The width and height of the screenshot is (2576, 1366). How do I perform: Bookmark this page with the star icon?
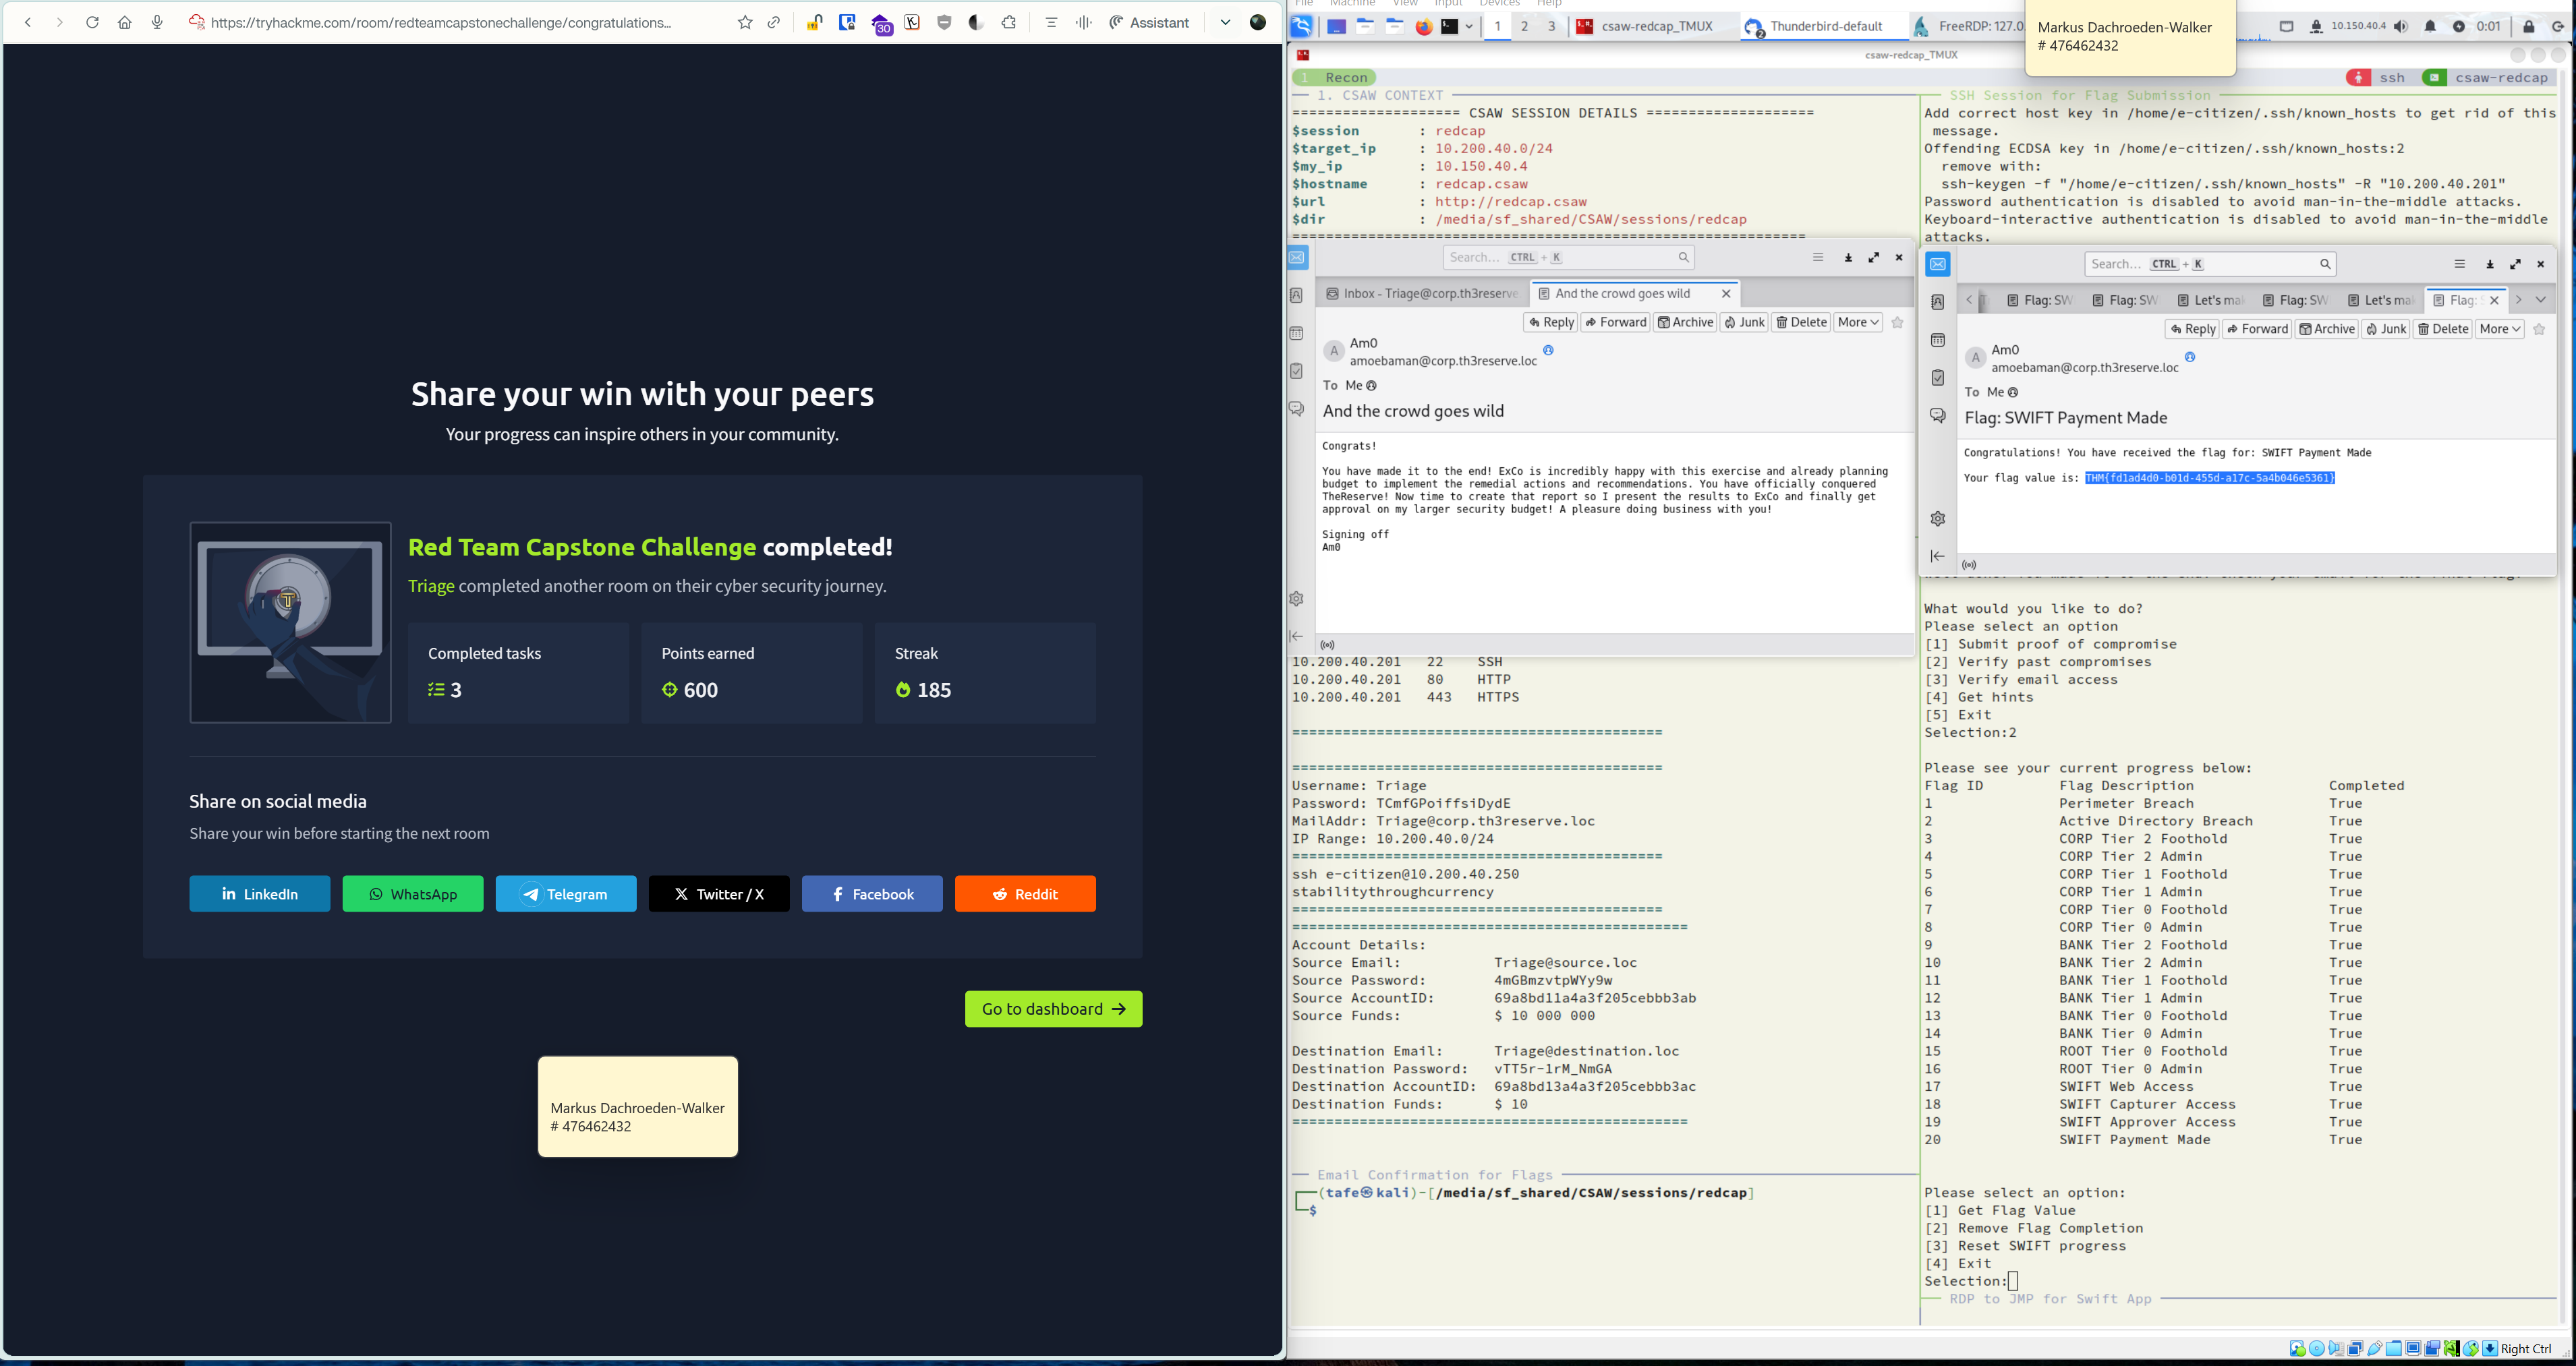744,22
